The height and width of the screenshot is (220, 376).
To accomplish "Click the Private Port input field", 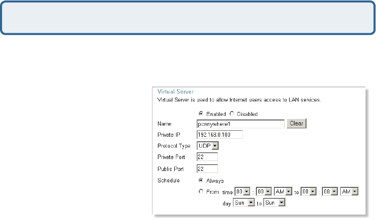I will point(207,157).
